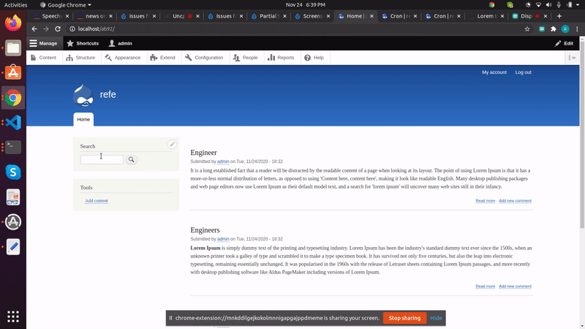585x329 pixels.
Task: Toggle the Manage admin toolbar tray
Action: (x=44, y=43)
